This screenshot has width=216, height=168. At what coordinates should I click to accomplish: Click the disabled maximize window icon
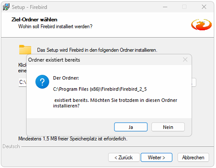point(184,7)
